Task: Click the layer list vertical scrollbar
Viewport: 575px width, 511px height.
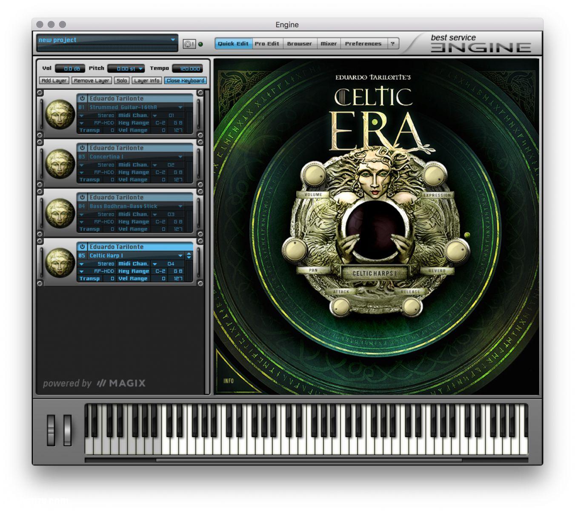Action: [x=207, y=242]
